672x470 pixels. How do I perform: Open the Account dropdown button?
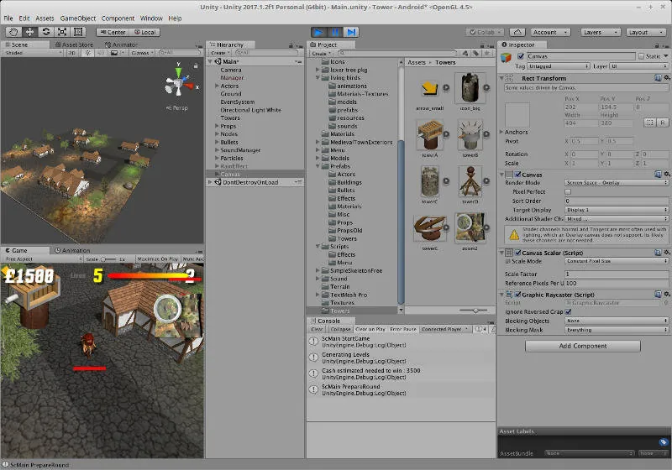point(550,32)
